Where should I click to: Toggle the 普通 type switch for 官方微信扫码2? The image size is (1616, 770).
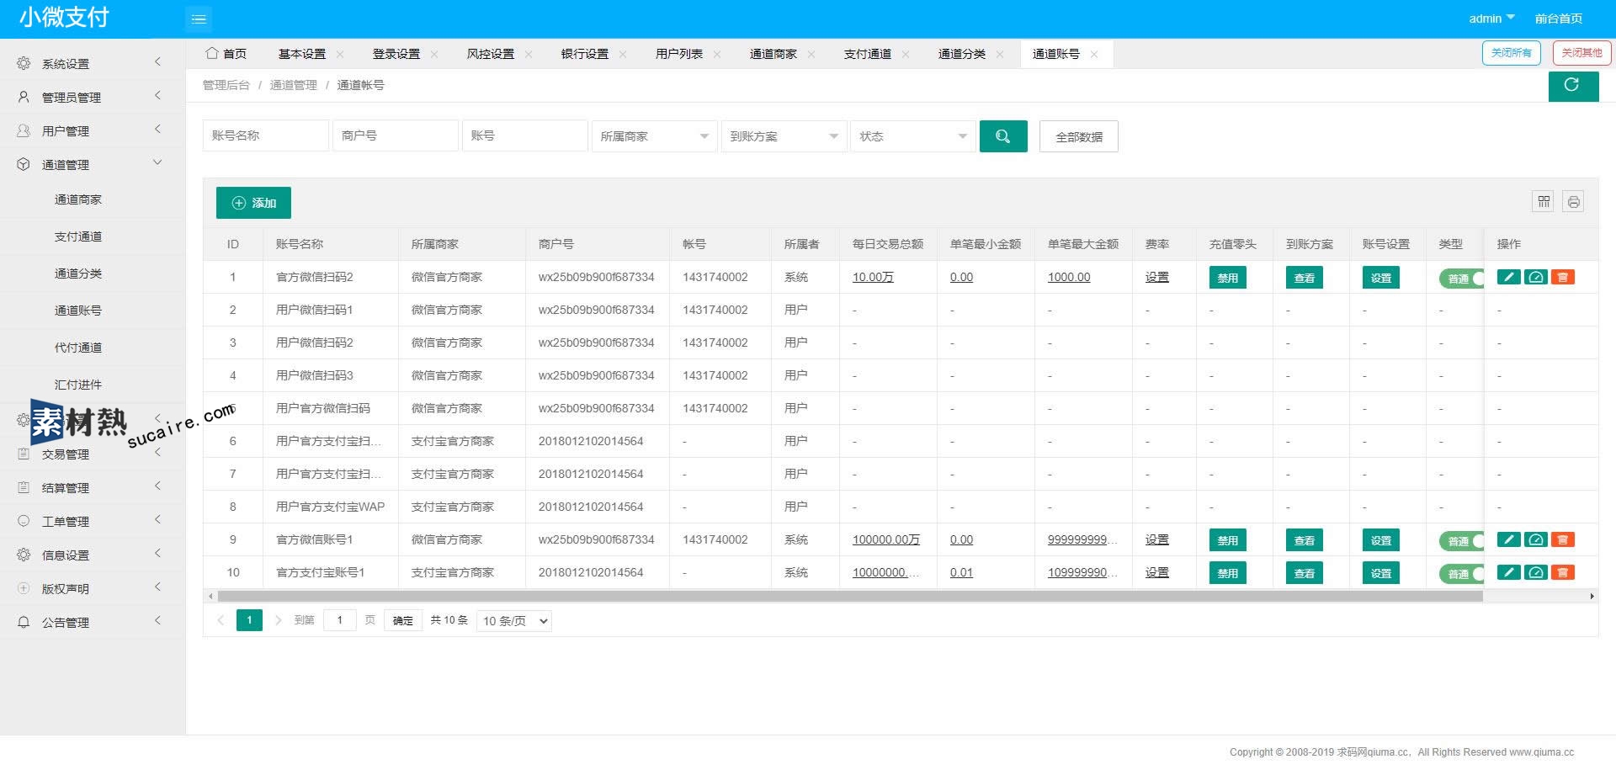tap(1461, 279)
